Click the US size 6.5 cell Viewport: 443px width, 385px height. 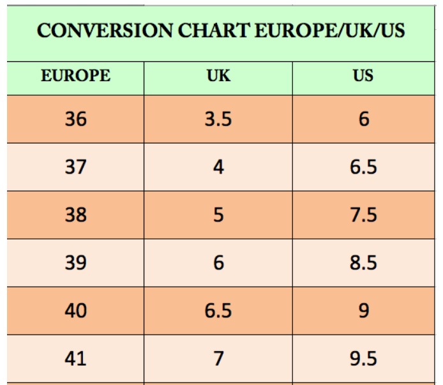[363, 167]
